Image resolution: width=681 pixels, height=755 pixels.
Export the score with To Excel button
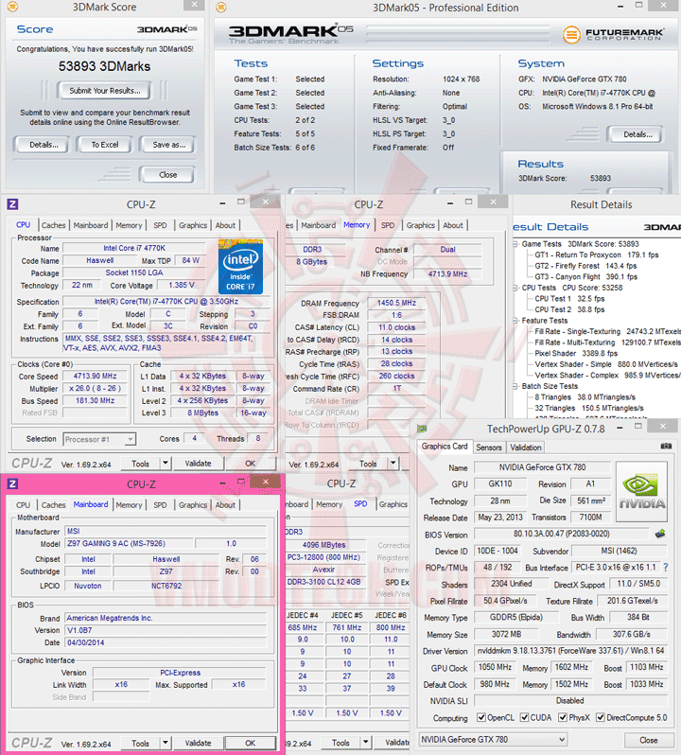[105, 145]
